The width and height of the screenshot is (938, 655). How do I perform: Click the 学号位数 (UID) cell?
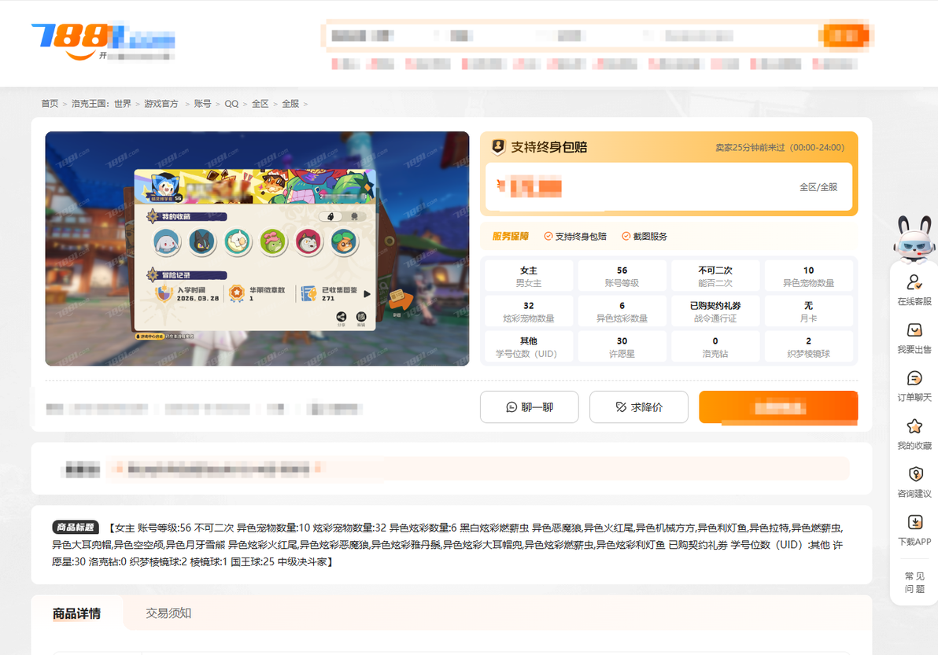click(529, 347)
